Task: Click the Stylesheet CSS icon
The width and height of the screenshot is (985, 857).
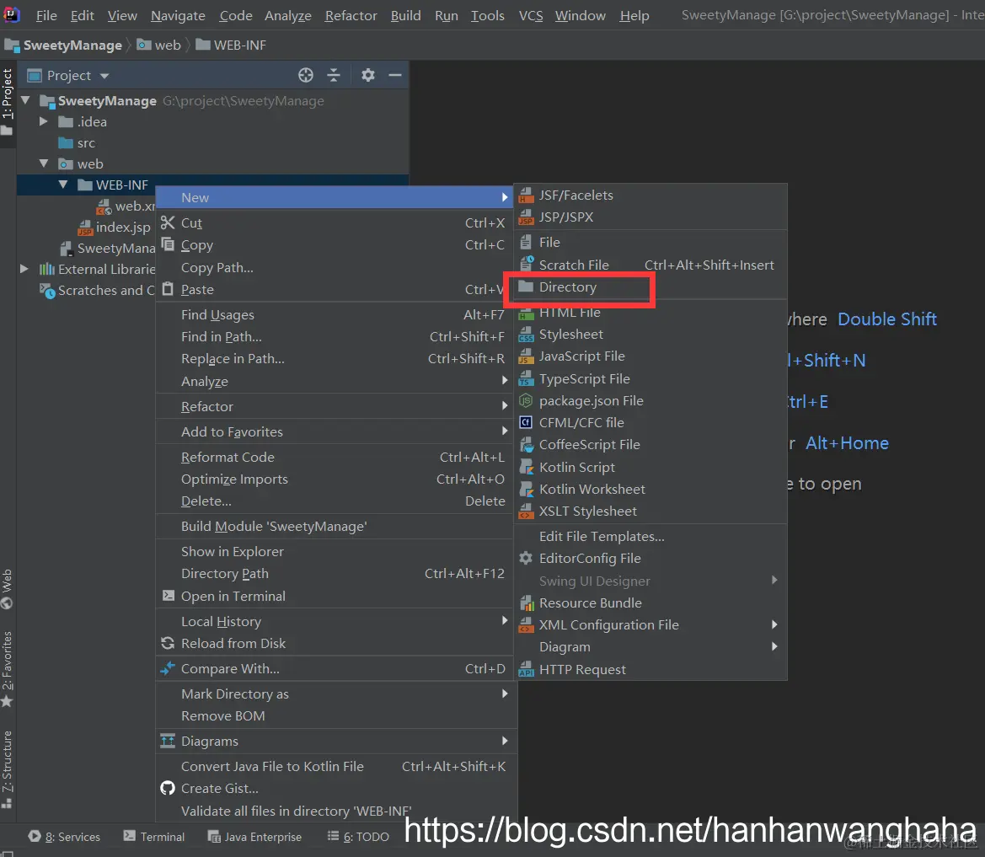Action: (x=526, y=335)
